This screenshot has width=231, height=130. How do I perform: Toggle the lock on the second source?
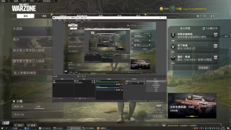94,83
